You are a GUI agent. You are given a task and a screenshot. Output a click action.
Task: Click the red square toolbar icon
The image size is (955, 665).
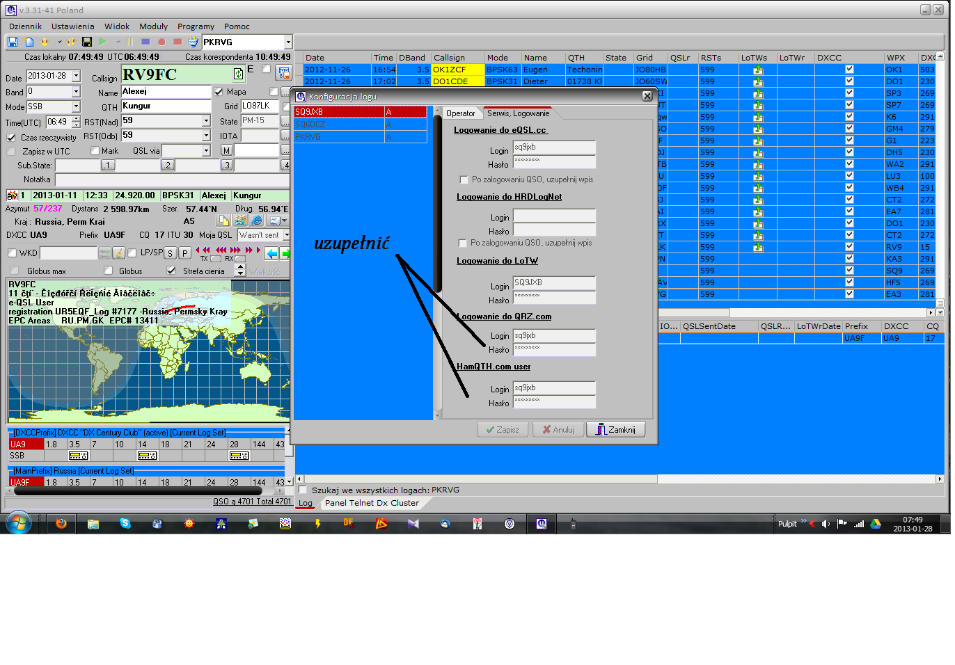click(x=177, y=42)
